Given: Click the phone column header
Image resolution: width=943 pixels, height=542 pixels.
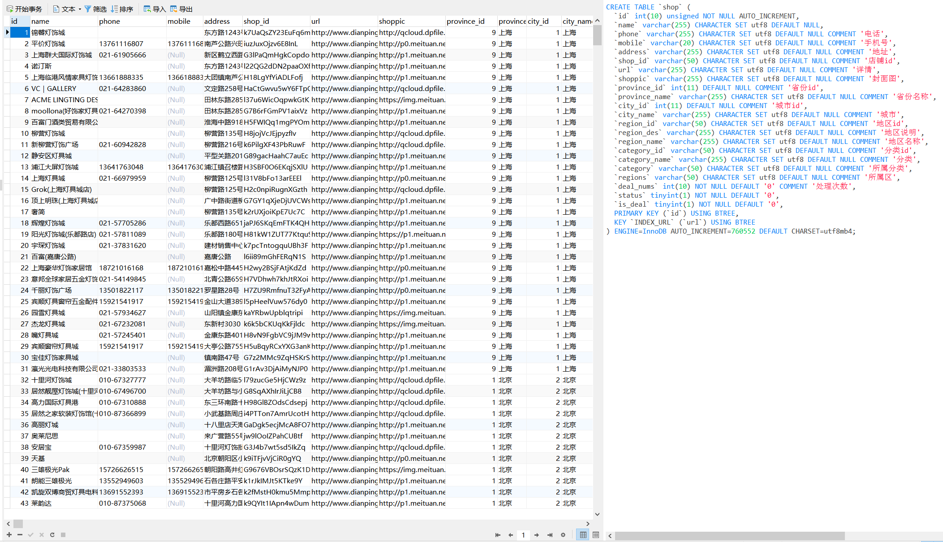Looking at the screenshot, I should [132, 21].
